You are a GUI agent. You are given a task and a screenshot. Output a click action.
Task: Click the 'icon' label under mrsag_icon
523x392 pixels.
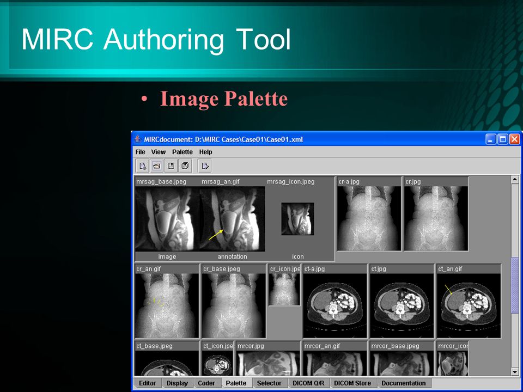[298, 256]
